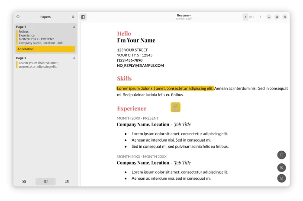
Task: Click the 123 YOUR STREET address line
Action: pos(132,50)
